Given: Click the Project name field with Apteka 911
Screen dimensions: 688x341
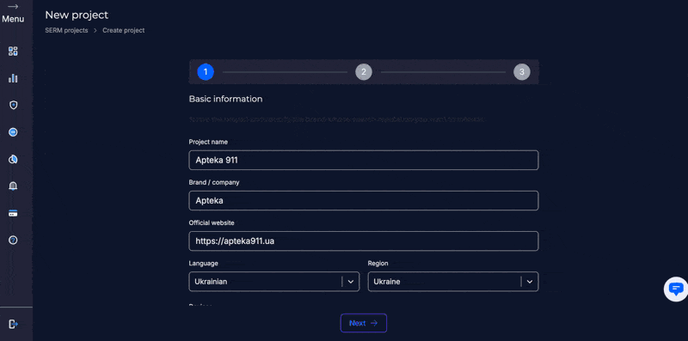Looking at the screenshot, I should pyautogui.click(x=364, y=160).
